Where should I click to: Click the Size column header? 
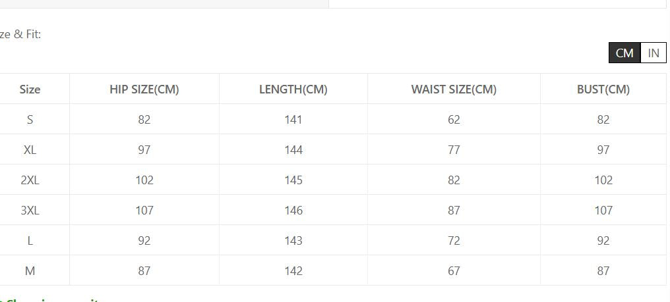[x=30, y=89]
